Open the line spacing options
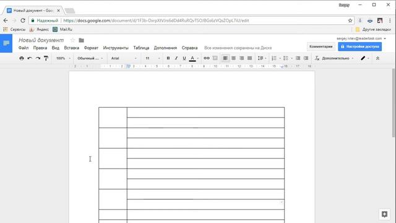 [262, 58]
